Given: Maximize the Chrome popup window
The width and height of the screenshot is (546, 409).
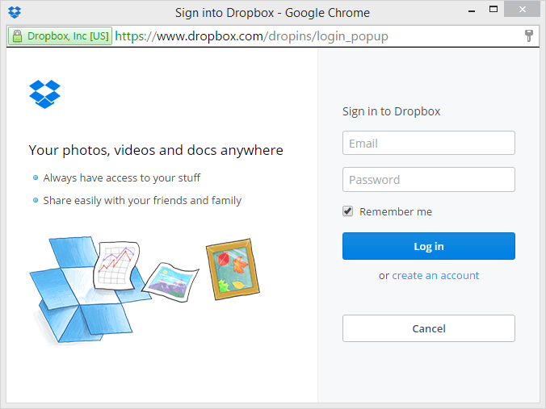Looking at the screenshot, I should pos(493,10).
